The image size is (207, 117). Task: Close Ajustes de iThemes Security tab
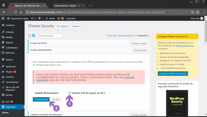[x=44, y=6]
